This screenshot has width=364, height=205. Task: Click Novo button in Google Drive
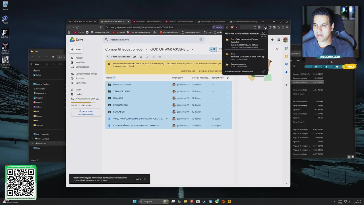coord(76,49)
